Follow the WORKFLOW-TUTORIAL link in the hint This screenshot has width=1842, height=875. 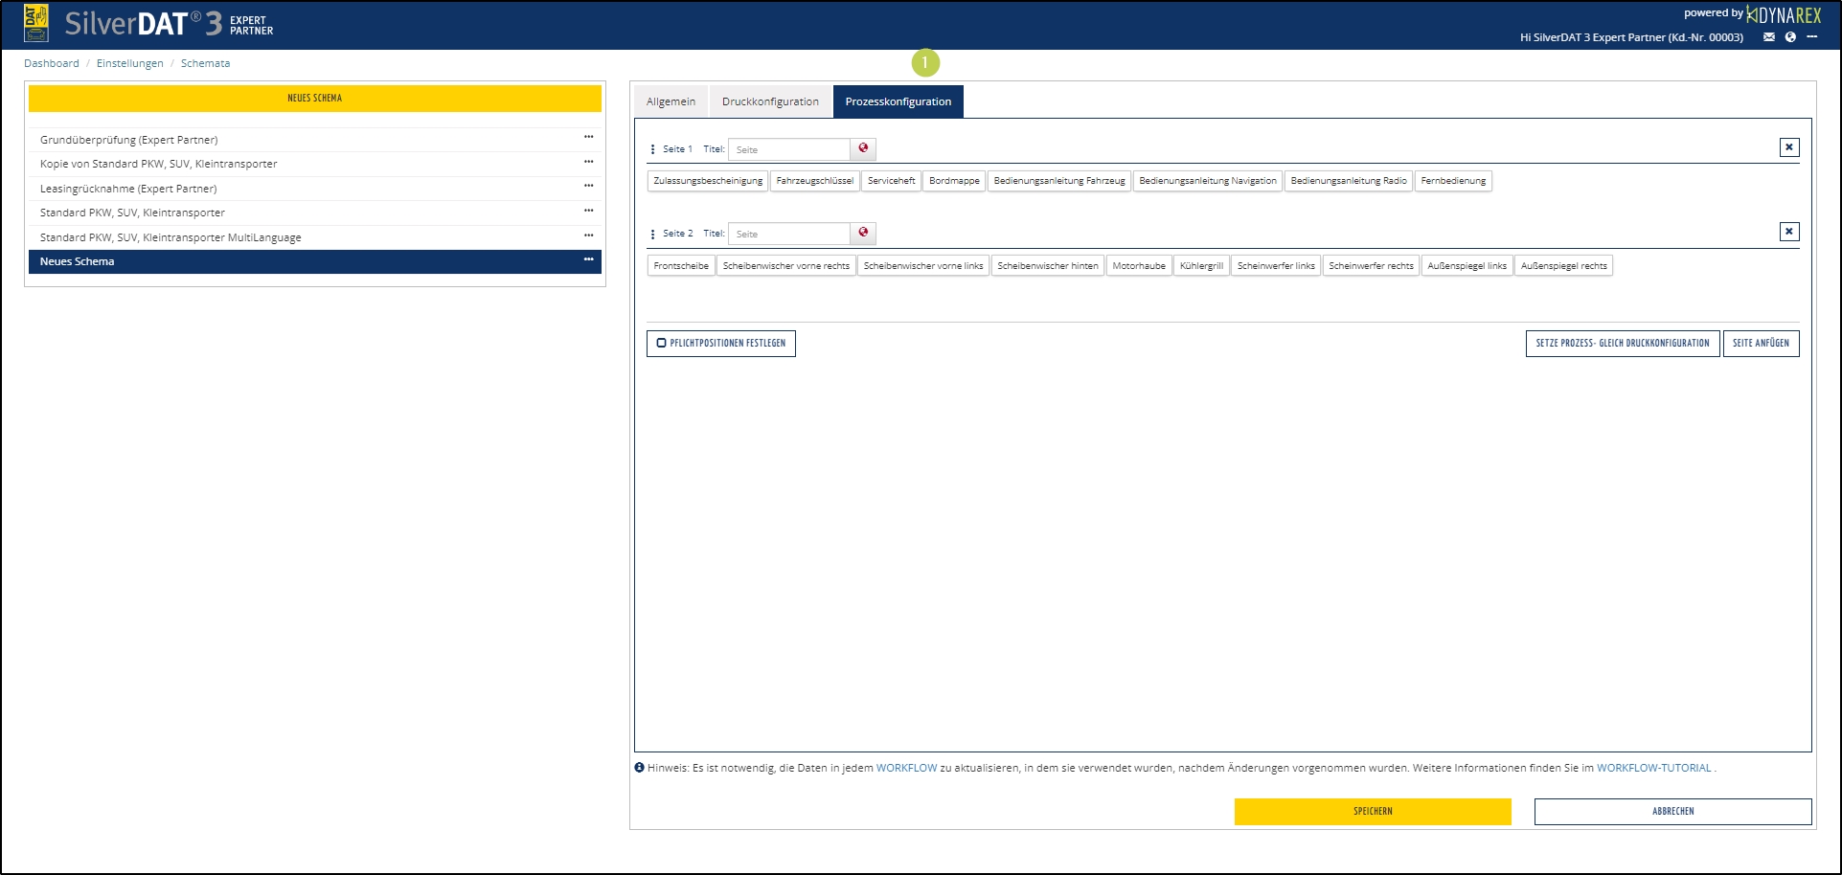(x=1653, y=768)
